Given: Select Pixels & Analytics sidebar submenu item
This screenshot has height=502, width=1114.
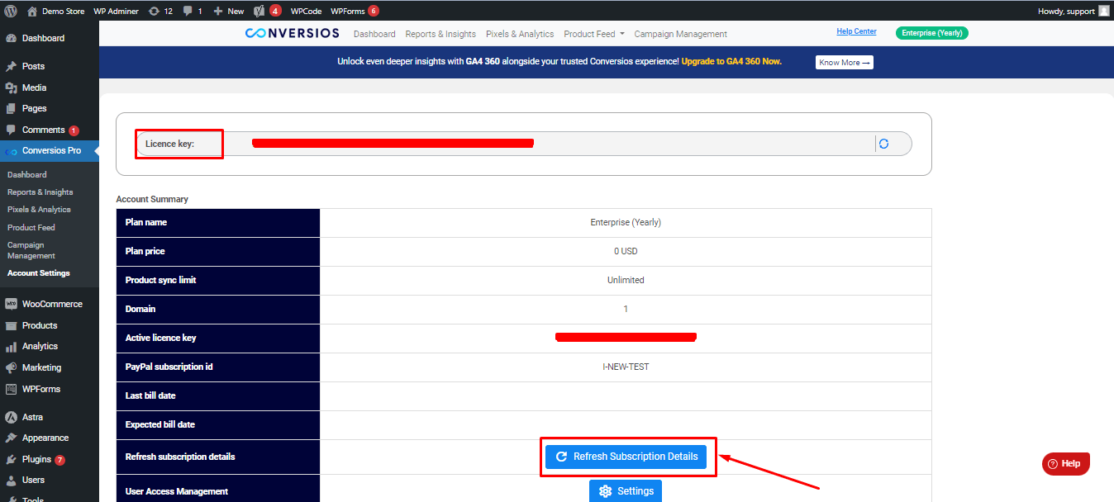Looking at the screenshot, I should pos(39,210).
